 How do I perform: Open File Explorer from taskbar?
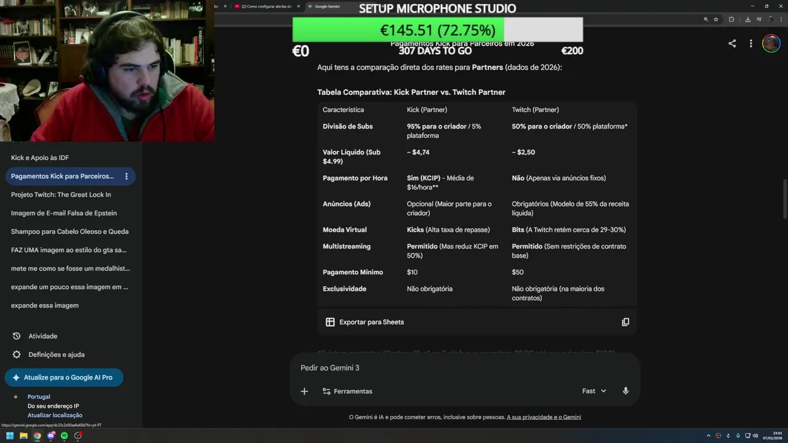23,436
